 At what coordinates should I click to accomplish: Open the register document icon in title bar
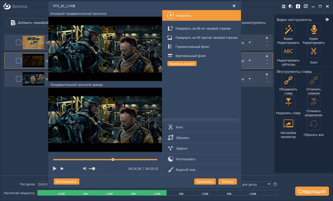click(x=284, y=6)
